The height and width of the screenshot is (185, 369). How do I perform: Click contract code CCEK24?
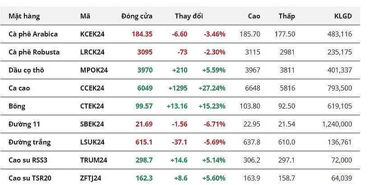point(92,88)
